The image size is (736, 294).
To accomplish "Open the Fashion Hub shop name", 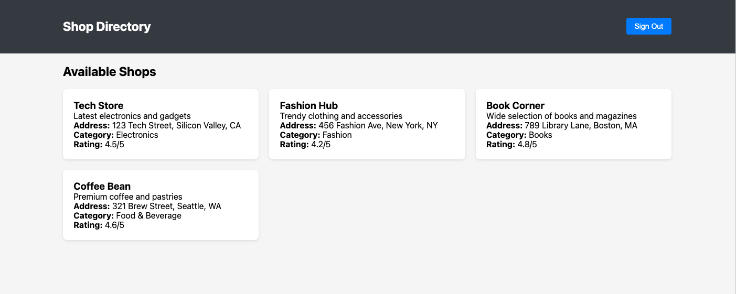I will point(308,106).
